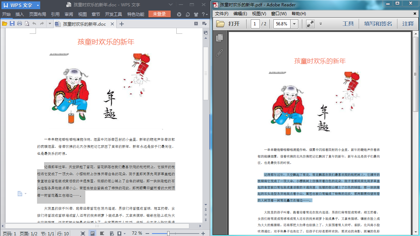Click the page number field in Adobe Reader
This screenshot has height=236, width=420.
(x=255, y=24)
